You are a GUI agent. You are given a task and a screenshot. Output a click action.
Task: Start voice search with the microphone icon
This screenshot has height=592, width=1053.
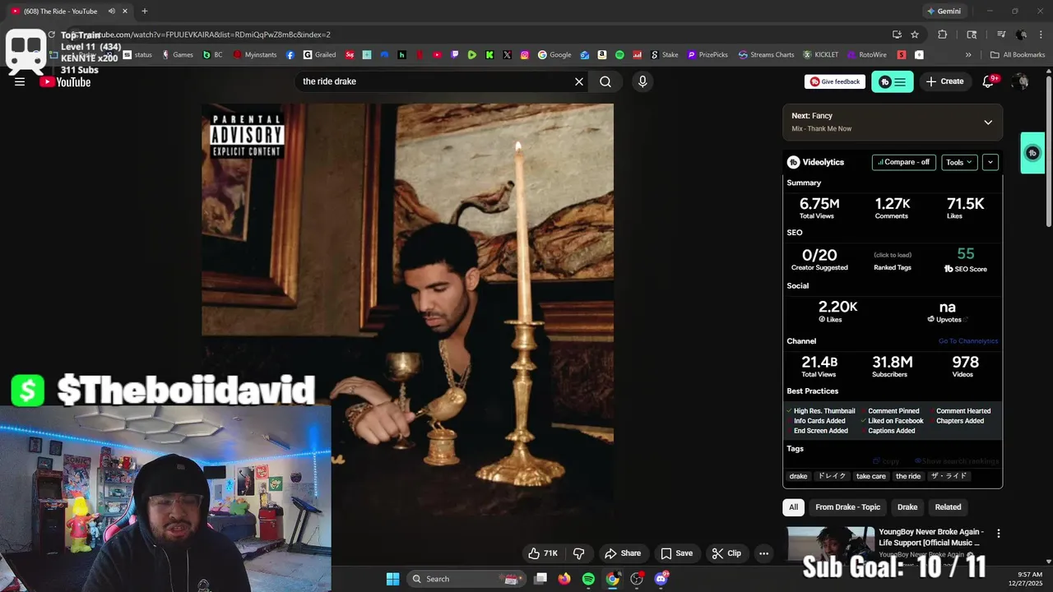click(x=642, y=81)
